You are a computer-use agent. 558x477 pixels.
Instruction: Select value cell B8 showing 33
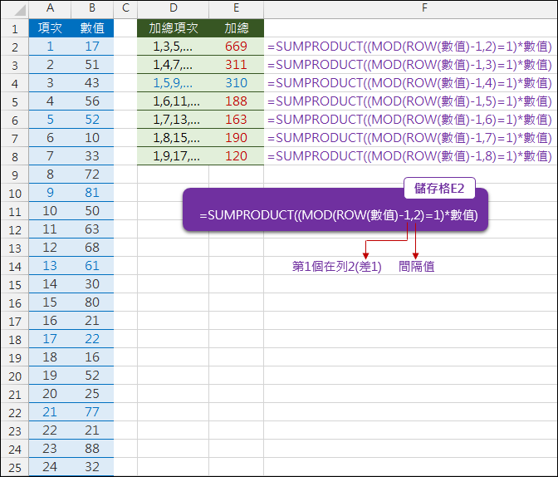point(92,156)
